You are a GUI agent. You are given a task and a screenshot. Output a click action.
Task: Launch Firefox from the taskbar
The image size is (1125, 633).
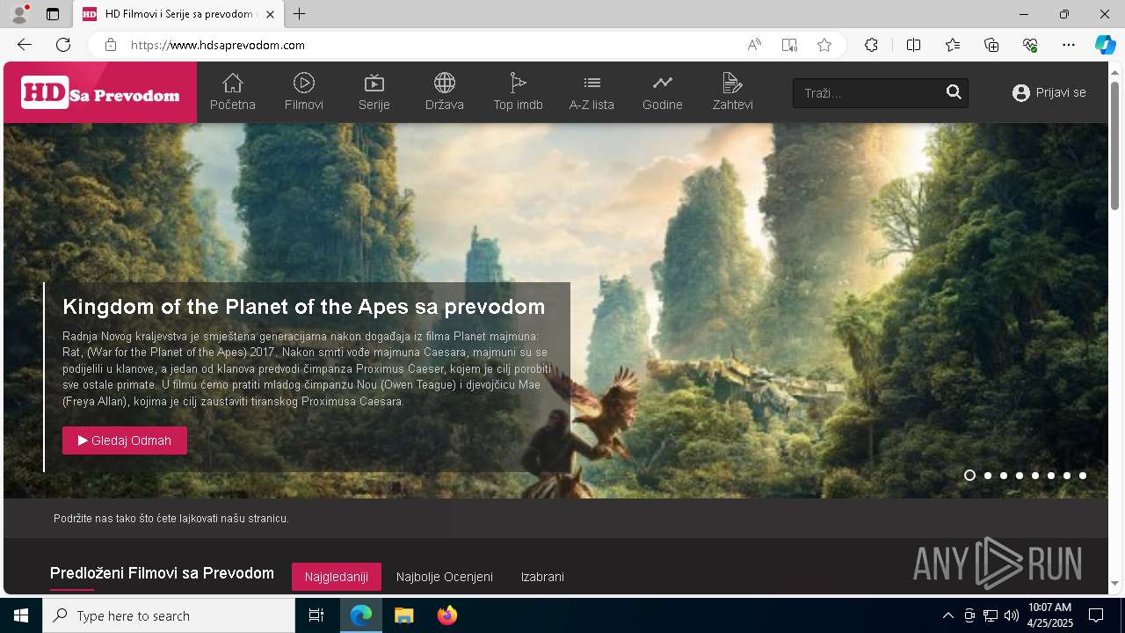pyautogui.click(x=447, y=615)
